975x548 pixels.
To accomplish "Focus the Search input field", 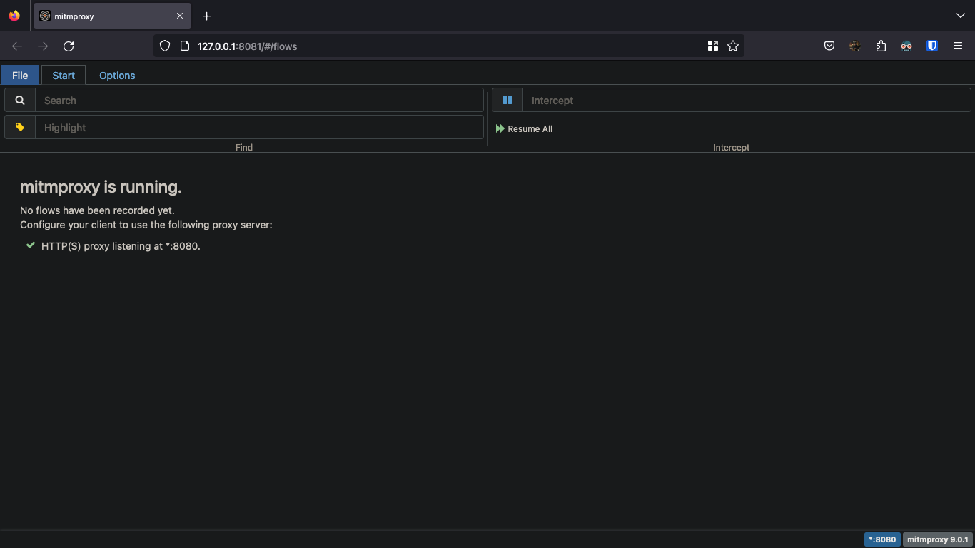I will pyautogui.click(x=259, y=101).
